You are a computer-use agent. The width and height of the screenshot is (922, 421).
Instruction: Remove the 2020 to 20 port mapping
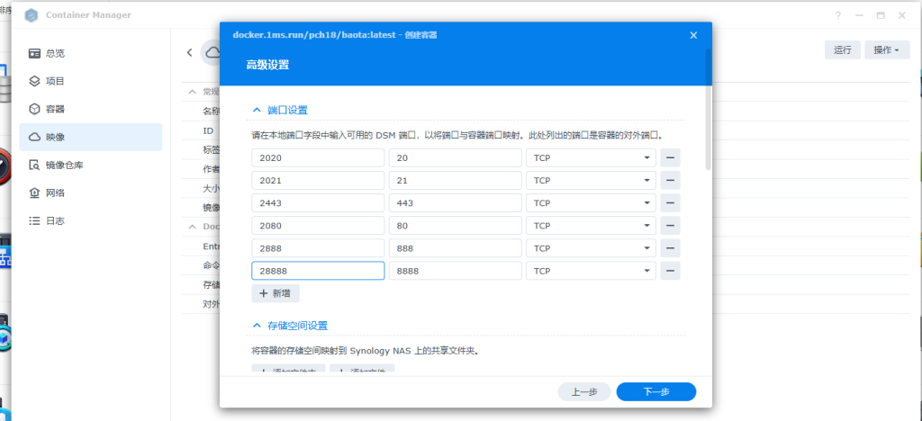pos(670,158)
